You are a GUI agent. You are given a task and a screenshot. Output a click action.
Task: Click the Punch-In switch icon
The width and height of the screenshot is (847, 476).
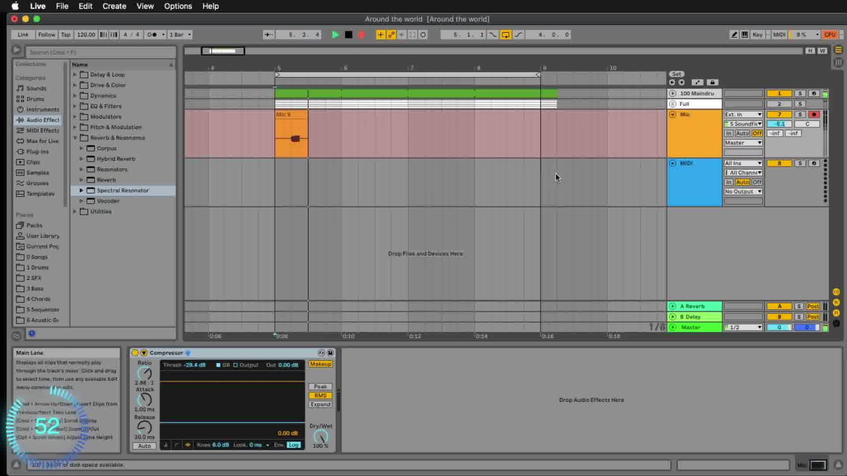click(493, 35)
